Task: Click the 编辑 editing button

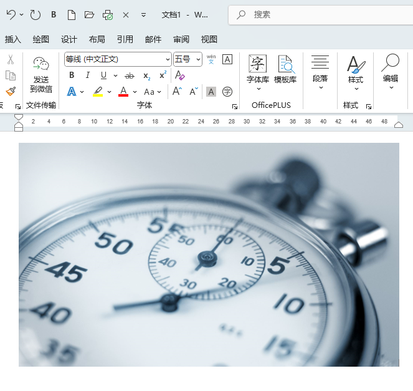Action: [x=391, y=70]
